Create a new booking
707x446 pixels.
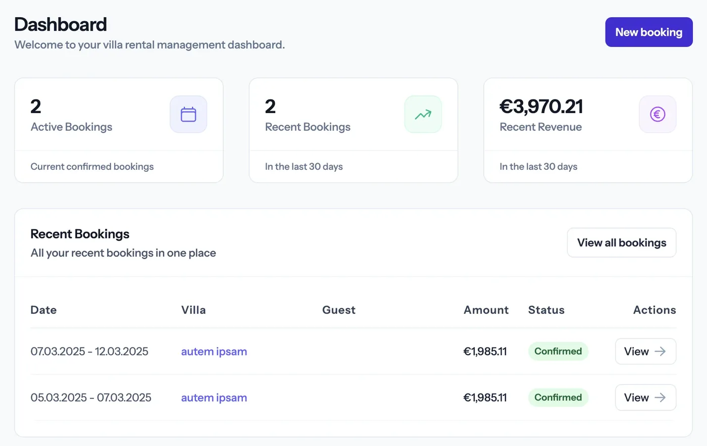[x=649, y=32]
